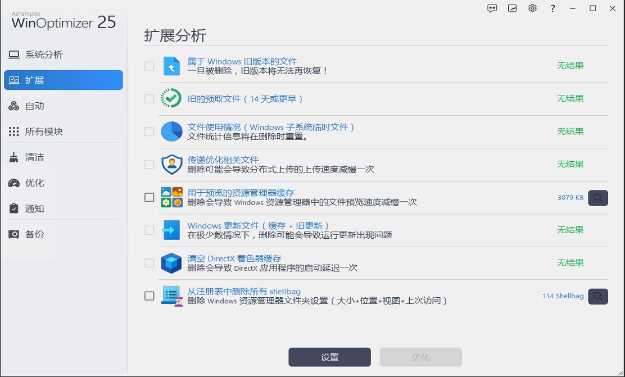Click the 114 Shellbag result value
This screenshot has width=625, height=377.
click(x=563, y=296)
